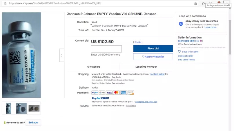Click Save this Seller link
The image size is (234, 131).
point(190,52)
